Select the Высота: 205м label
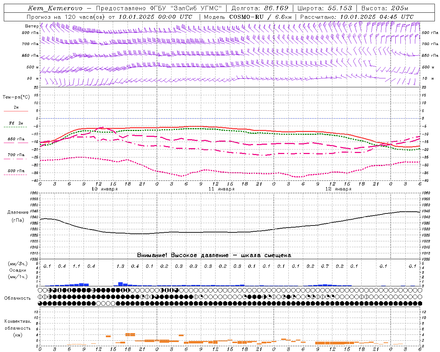 click(385, 8)
